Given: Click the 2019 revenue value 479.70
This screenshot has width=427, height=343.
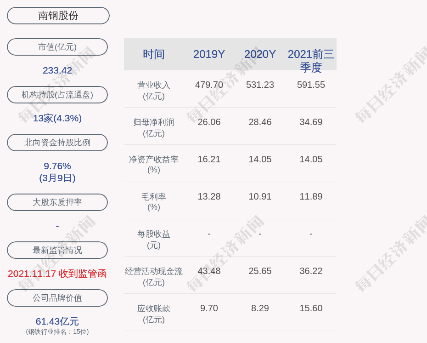Looking at the screenshot, I should (209, 85).
